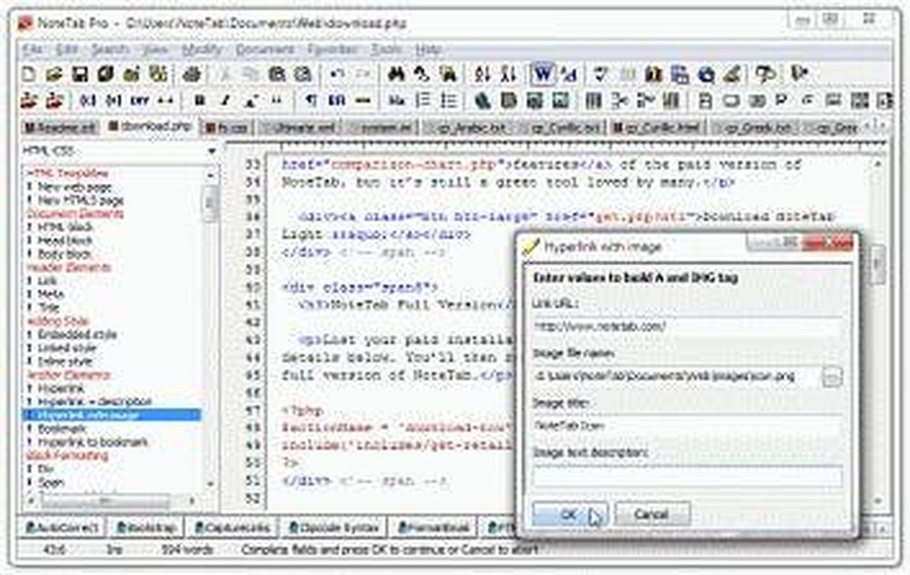Open the File menu

click(x=33, y=49)
